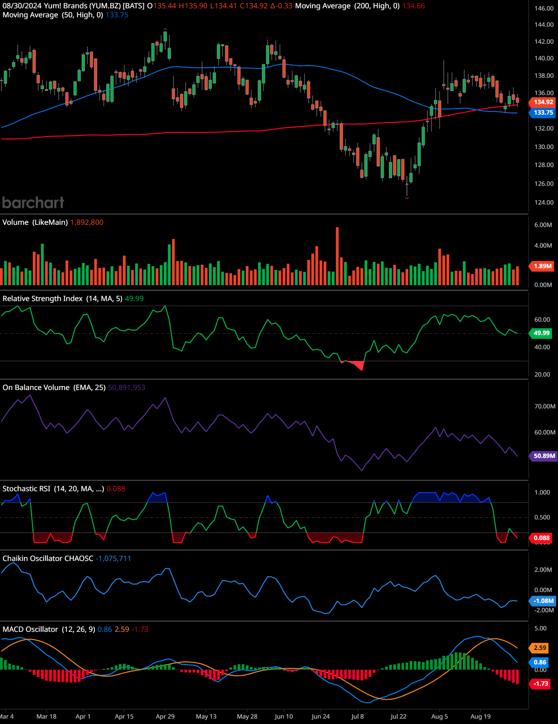Click the purple 50.89M OBV value tag
This screenshot has width=558, height=724.
point(543,456)
